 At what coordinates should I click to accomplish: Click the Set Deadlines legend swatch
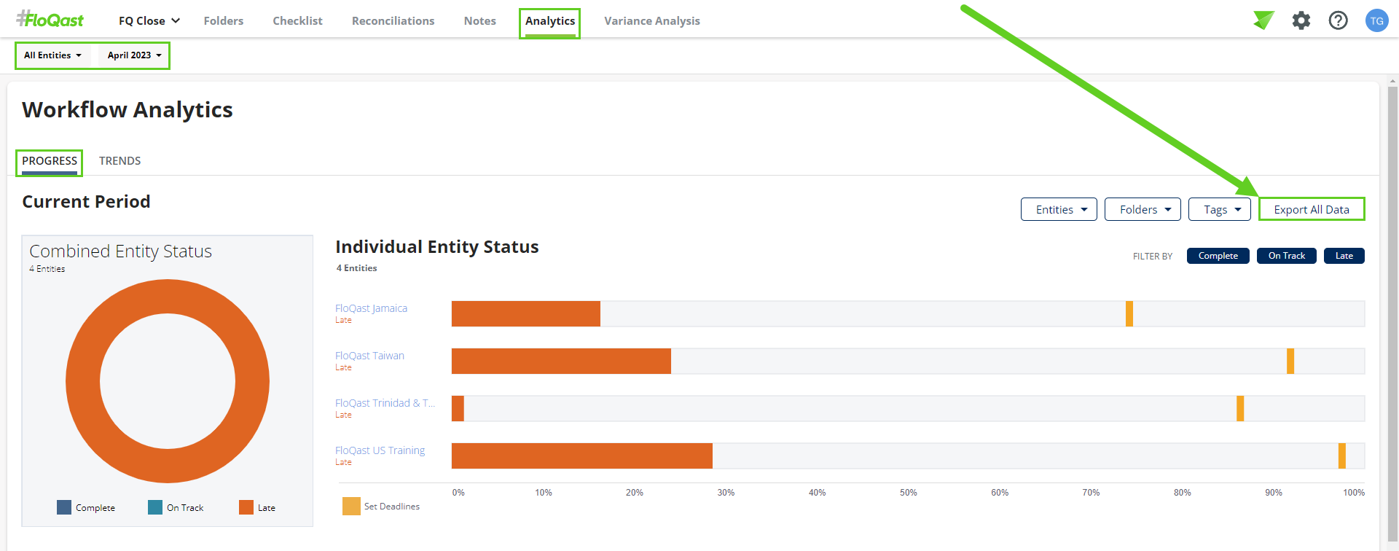pyautogui.click(x=351, y=506)
